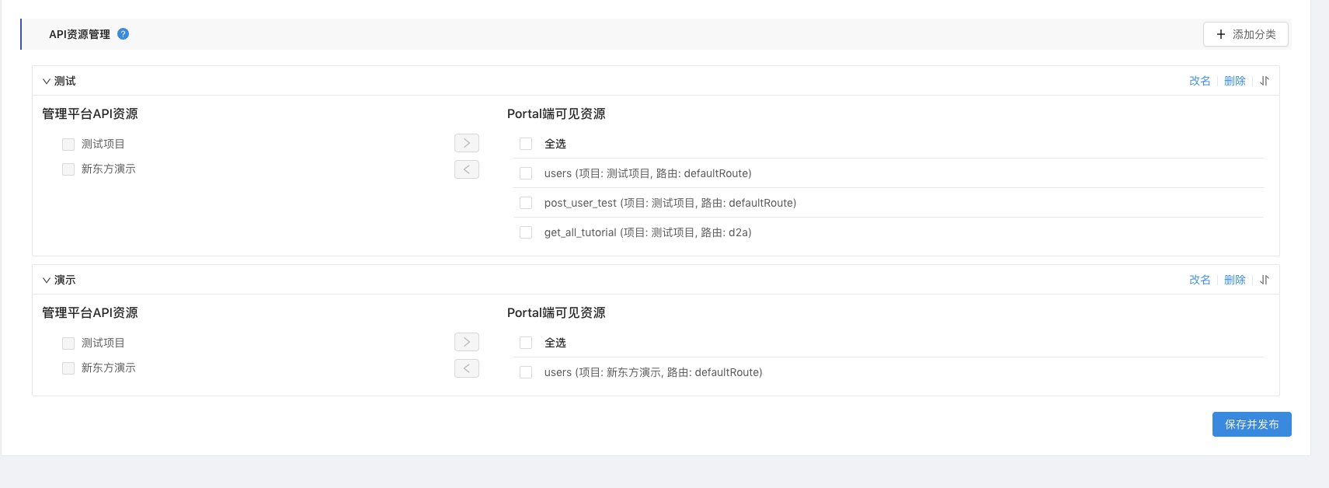The image size is (1329, 488).
Task: Click the sort icon in 演示 category header
Action: (x=1265, y=280)
